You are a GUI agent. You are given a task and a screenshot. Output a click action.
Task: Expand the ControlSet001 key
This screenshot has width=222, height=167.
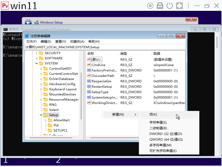click(41, 68)
